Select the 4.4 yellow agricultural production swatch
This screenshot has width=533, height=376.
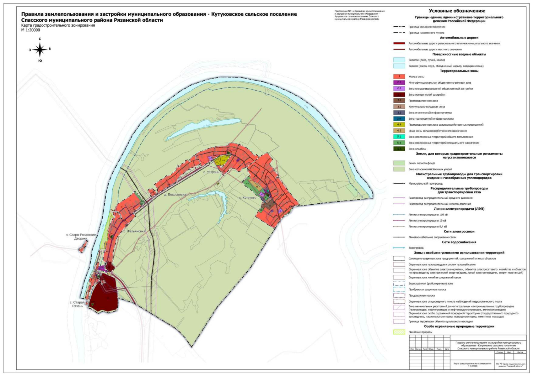[x=399, y=125]
